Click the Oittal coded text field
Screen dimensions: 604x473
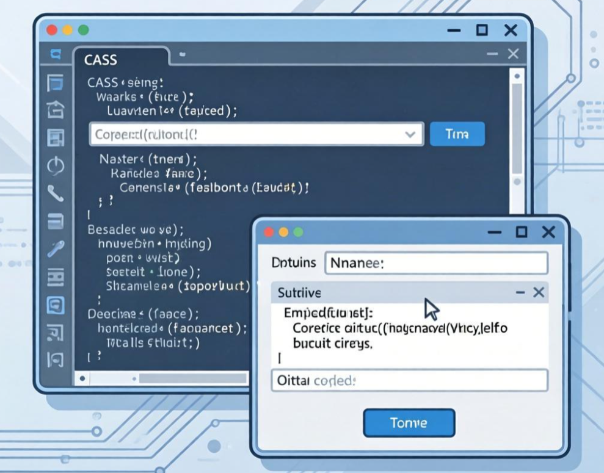pyautogui.click(x=409, y=380)
